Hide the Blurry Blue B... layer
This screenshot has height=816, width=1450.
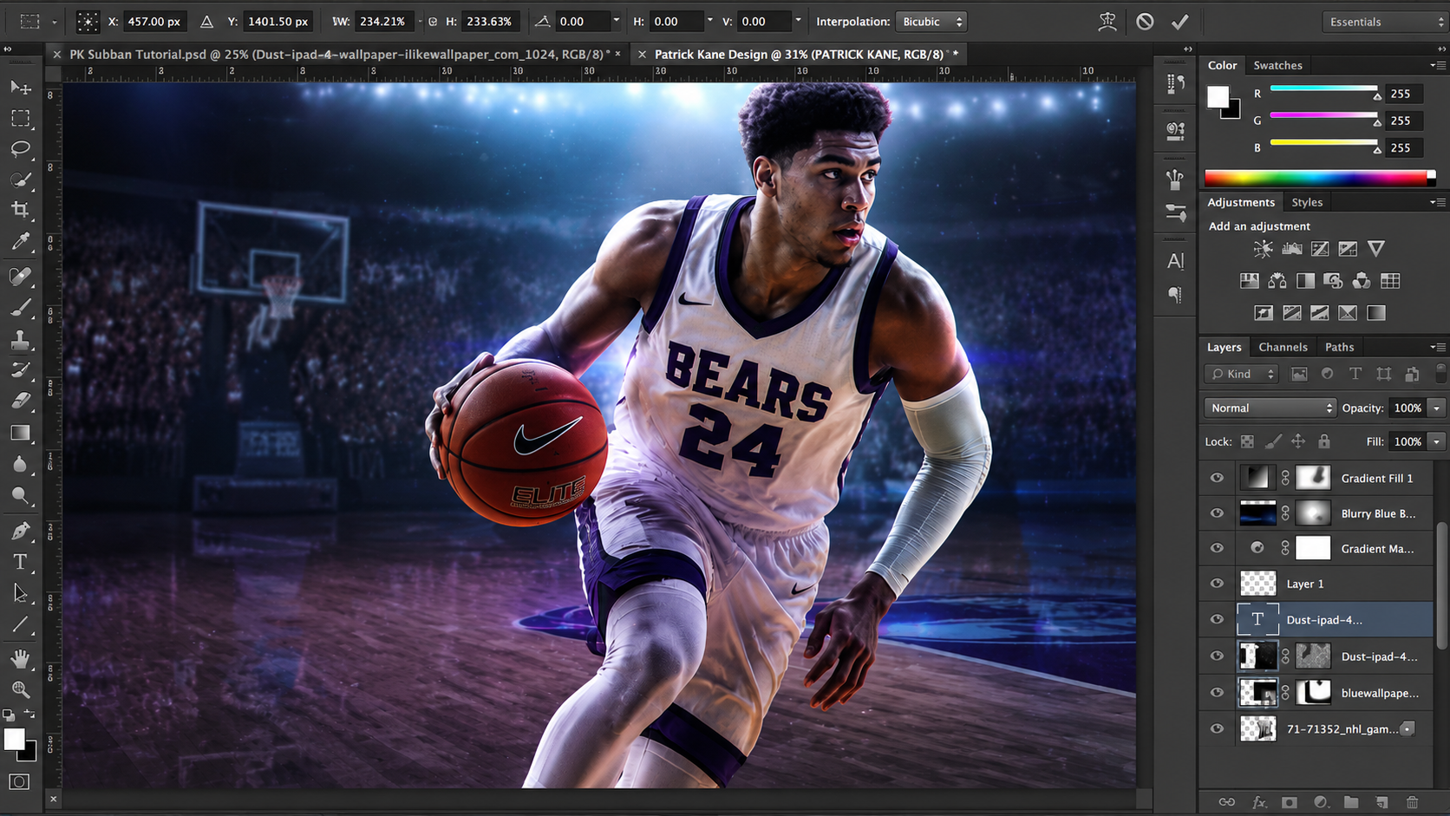pos(1217,513)
